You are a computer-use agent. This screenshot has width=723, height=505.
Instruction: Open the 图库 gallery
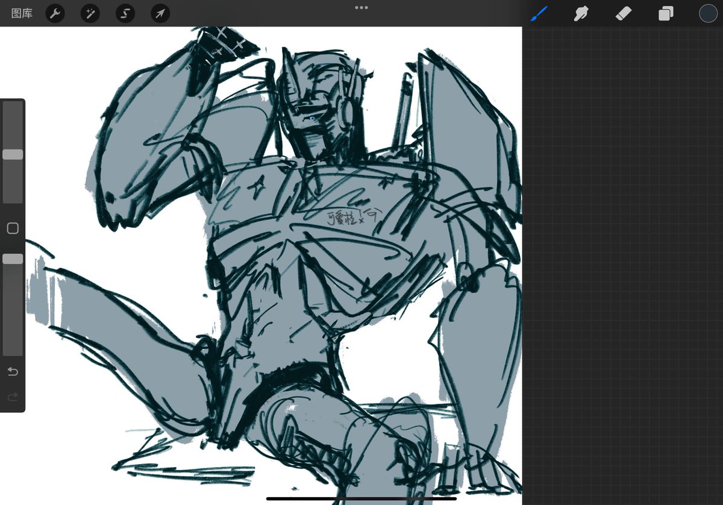pyautogui.click(x=22, y=13)
